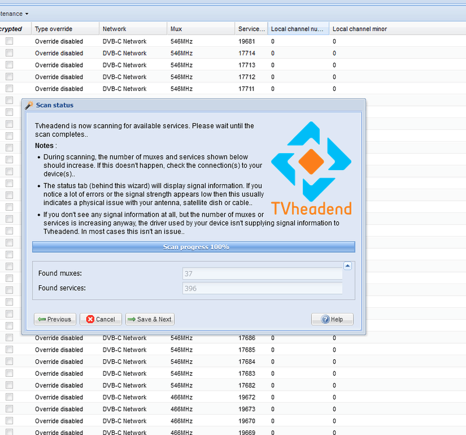Sort by Mux column header
Viewport: 466px width, 435px height.
coord(200,29)
